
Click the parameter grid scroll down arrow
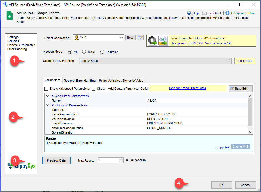click(250, 132)
